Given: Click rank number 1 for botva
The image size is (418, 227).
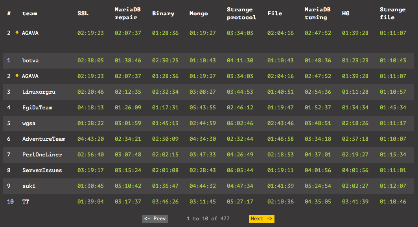Looking at the screenshot, I should pyautogui.click(x=9, y=60).
